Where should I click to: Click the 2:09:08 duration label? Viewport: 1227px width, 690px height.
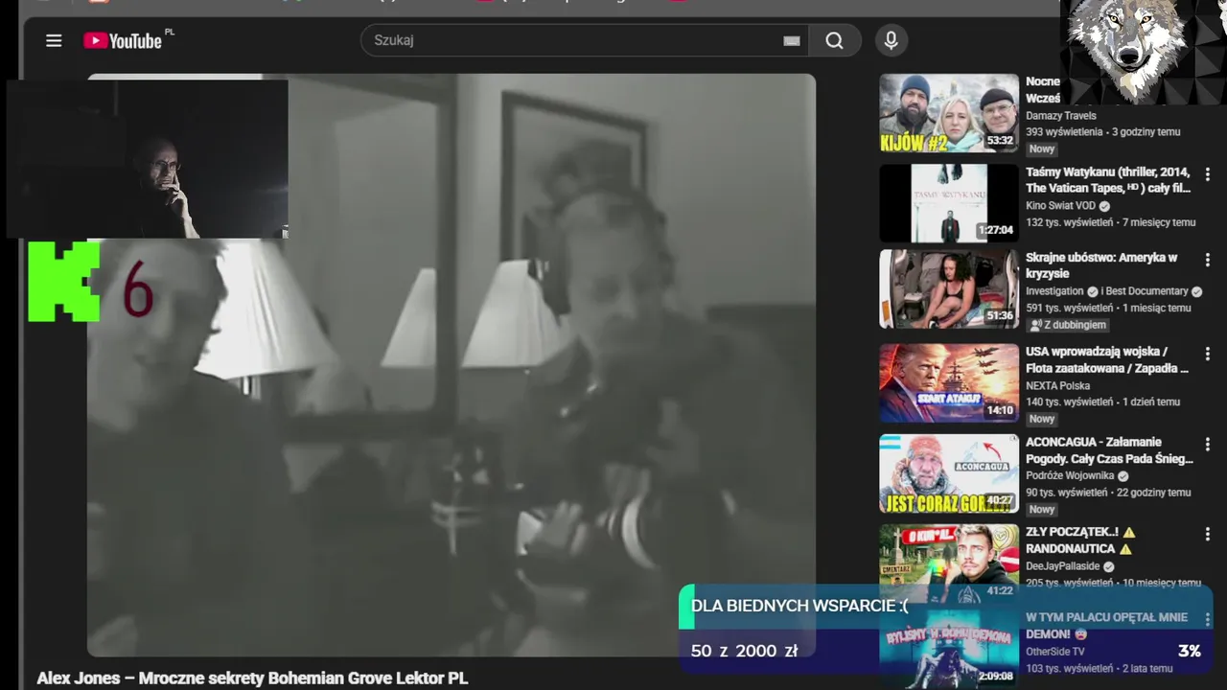click(x=995, y=676)
